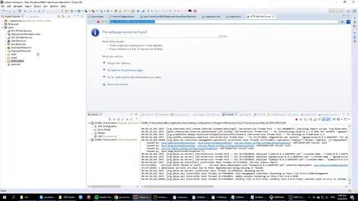Open the video/pom.xml editor tab
358x201 pixels.
point(211,16)
